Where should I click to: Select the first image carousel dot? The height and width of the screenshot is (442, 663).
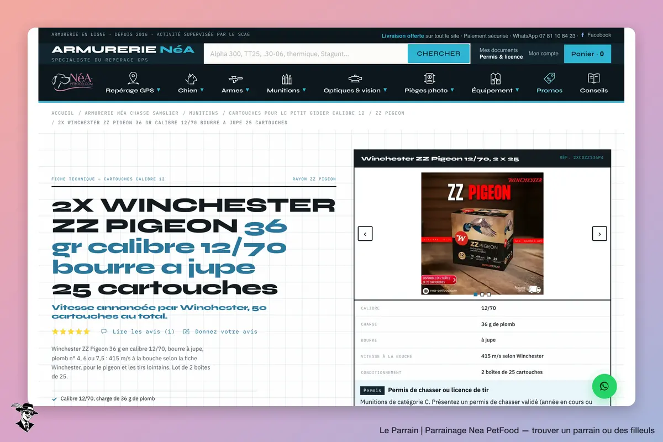click(476, 294)
